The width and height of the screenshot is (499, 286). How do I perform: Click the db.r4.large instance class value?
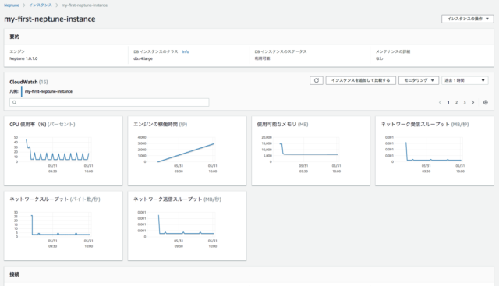pyautogui.click(x=143, y=58)
